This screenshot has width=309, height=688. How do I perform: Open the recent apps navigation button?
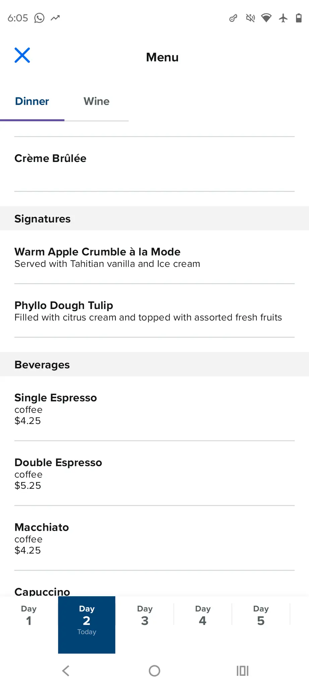242,671
